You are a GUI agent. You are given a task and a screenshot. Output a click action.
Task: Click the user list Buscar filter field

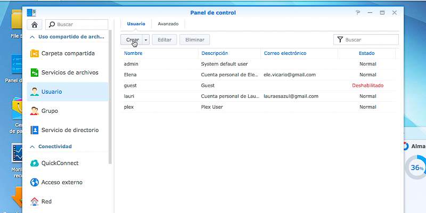[366, 39]
